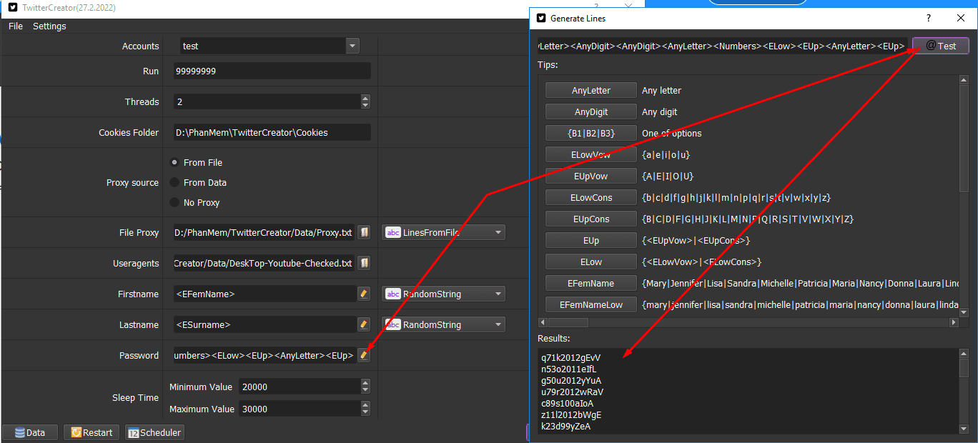978x443 pixels.
Task: Click the pattern input field in Generate Lines
Action: (723, 46)
